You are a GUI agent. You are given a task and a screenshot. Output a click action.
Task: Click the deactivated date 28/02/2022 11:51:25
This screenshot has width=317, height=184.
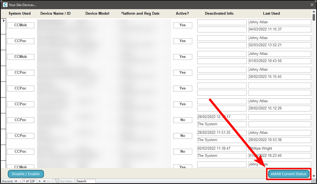(222, 133)
